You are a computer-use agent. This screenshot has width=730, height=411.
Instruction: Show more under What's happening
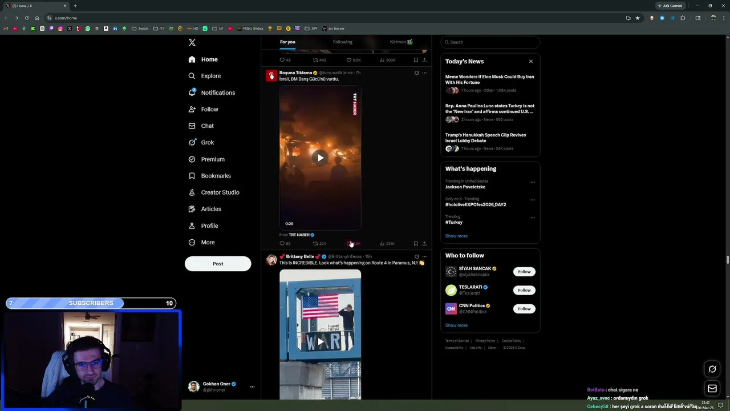tap(456, 236)
